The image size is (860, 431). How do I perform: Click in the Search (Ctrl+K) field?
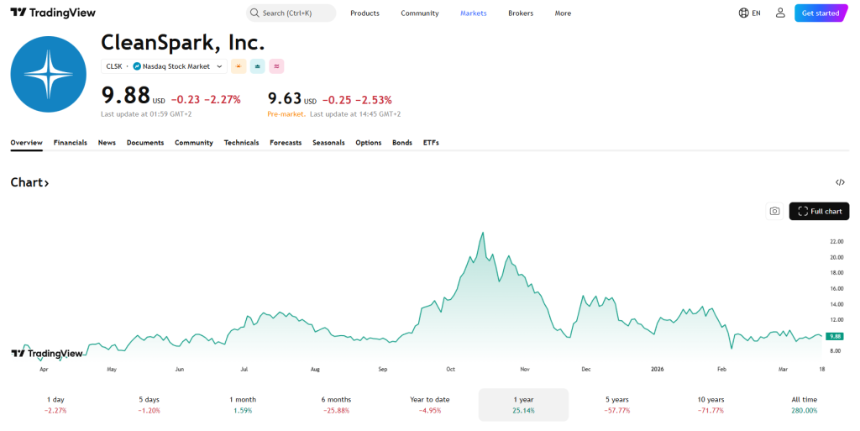pos(291,13)
